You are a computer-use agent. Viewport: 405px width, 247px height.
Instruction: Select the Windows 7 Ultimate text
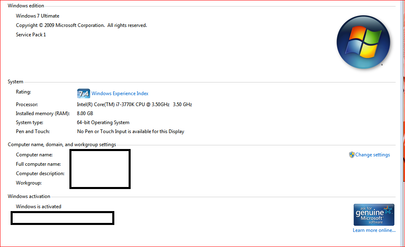pyautogui.click(x=38, y=16)
